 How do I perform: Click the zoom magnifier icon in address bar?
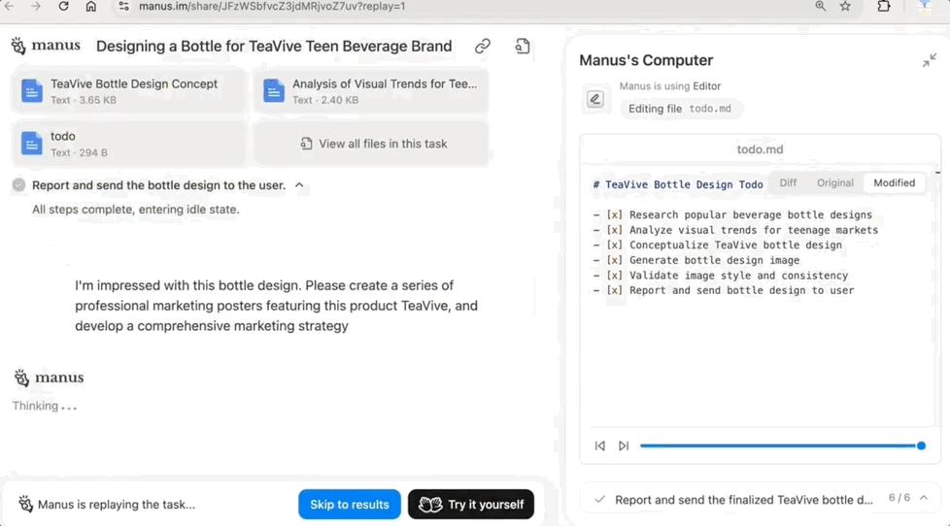[821, 6]
